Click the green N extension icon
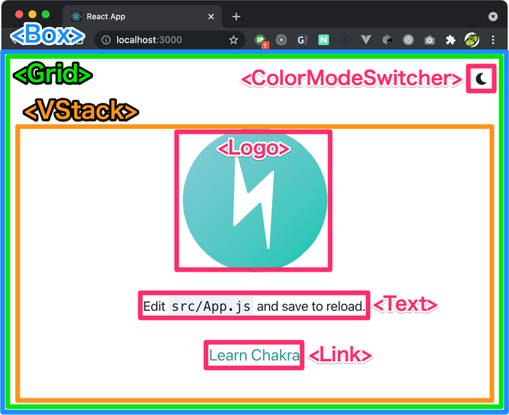The height and width of the screenshot is (415, 509). tap(324, 40)
